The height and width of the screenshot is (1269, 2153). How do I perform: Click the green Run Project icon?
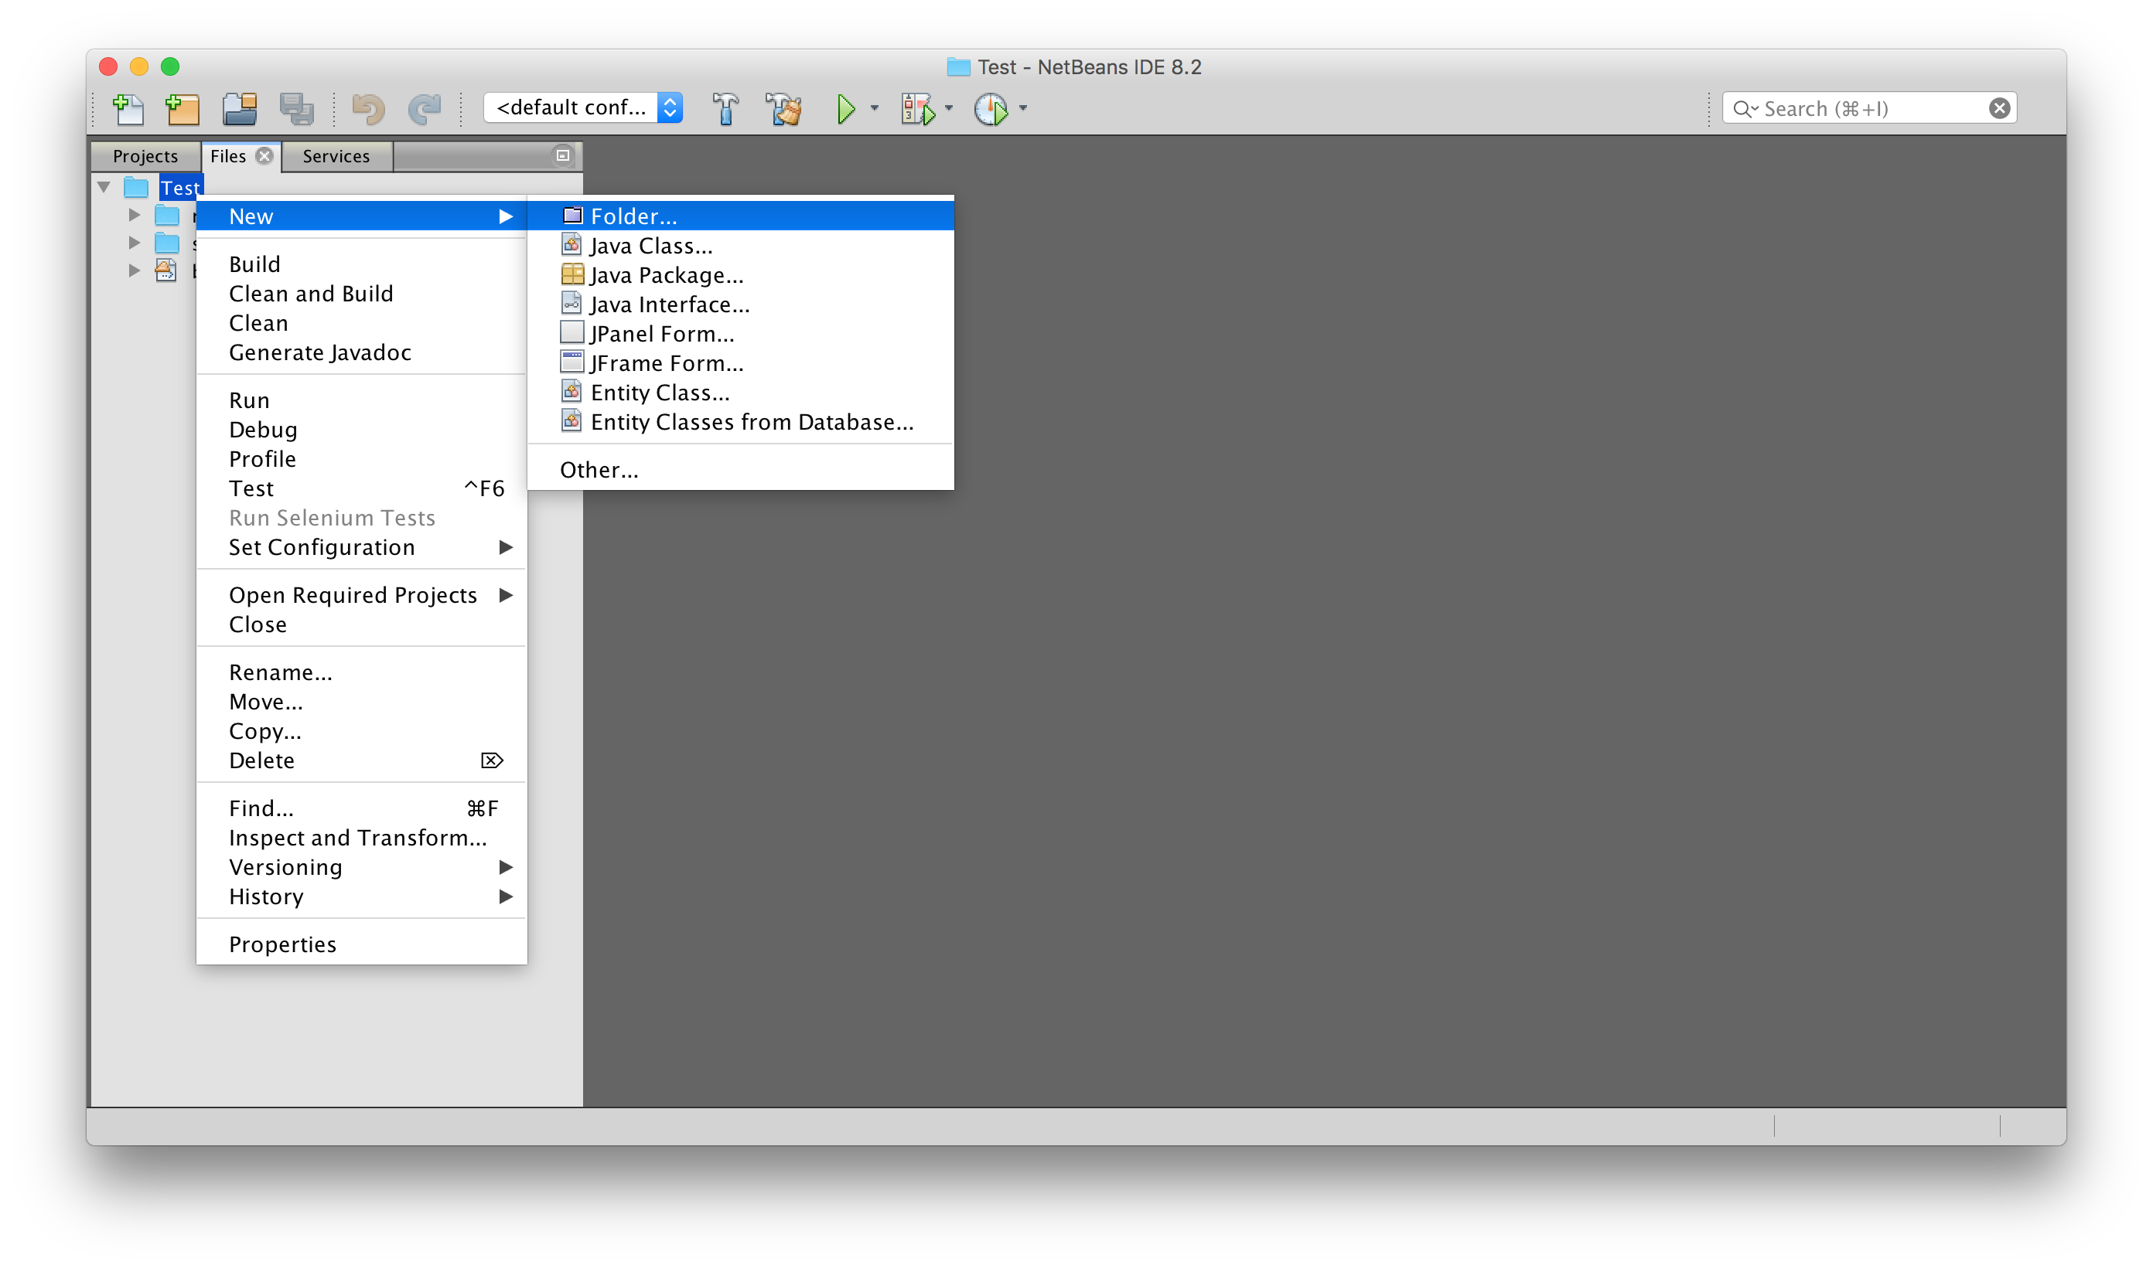[845, 109]
